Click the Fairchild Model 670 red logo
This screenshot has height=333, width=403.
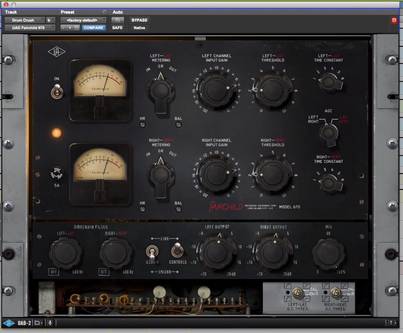point(226,207)
